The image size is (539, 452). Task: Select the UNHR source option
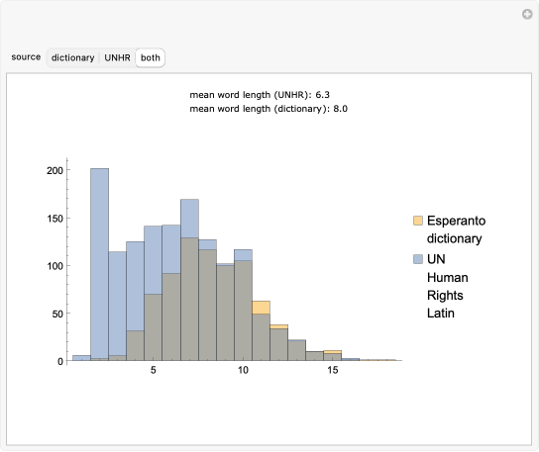(117, 57)
